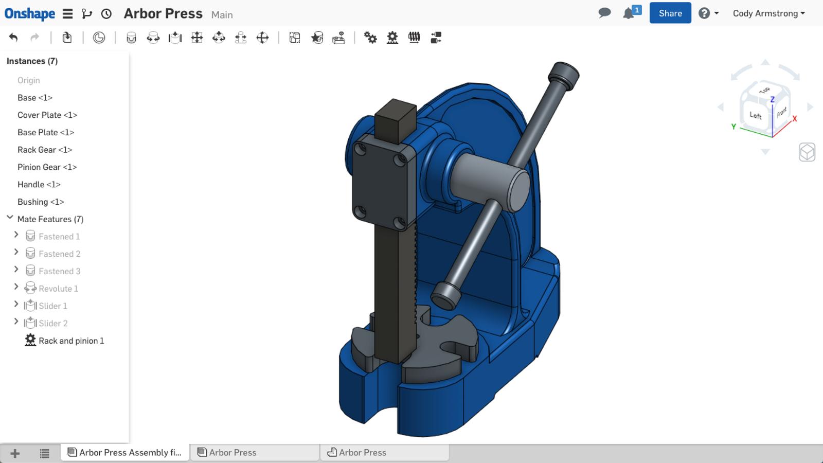Viewport: 823px width, 463px height.
Task: Expand the Revolute 1 mate
Action: (16, 287)
